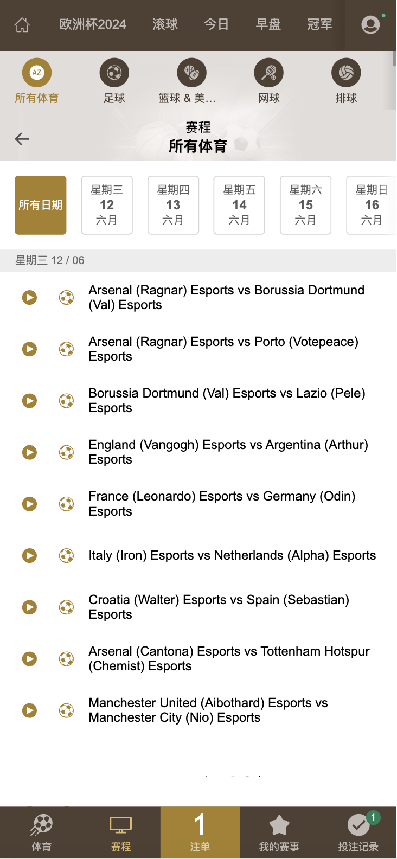The width and height of the screenshot is (397, 859).
Task: Select the 所有日期 date filter
Action: pos(41,205)
